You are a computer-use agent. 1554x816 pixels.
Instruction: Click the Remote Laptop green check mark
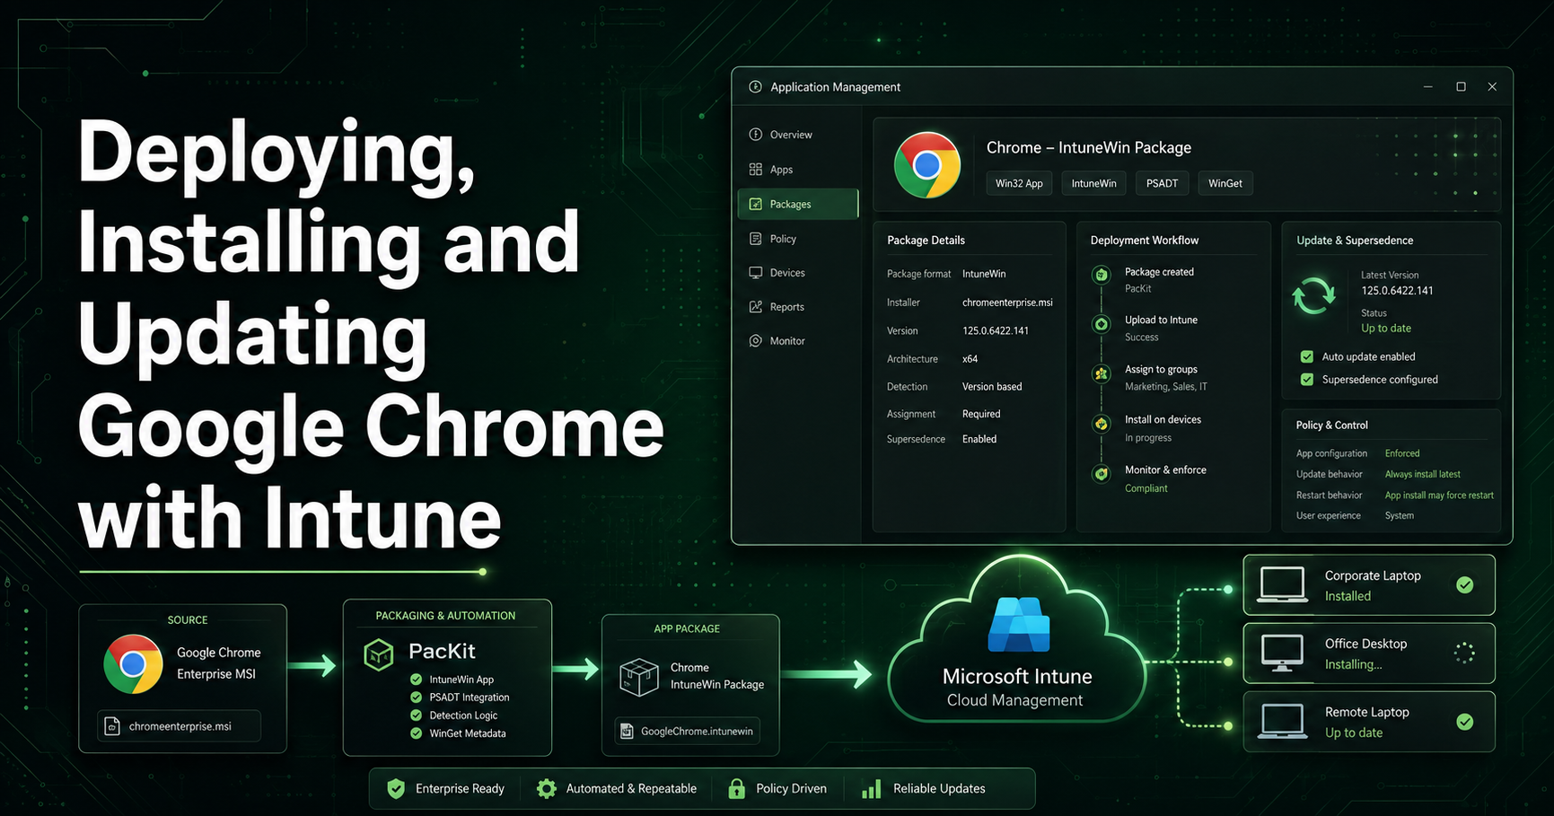tap(1464, 722)
